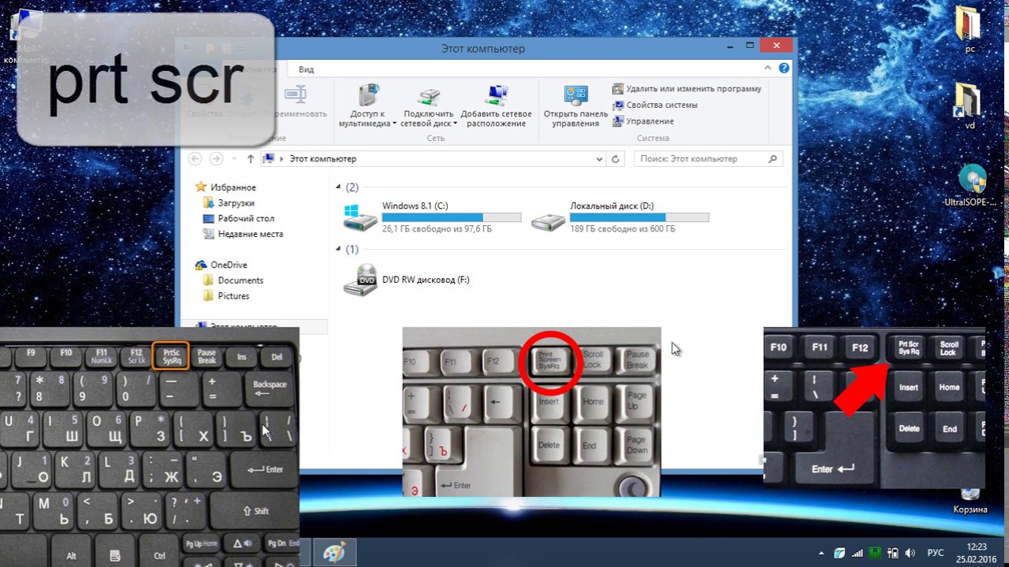This screenshot has width=1009, height=567.
Task: Show hidden tray icons arrow
Action: click(822, 553)
